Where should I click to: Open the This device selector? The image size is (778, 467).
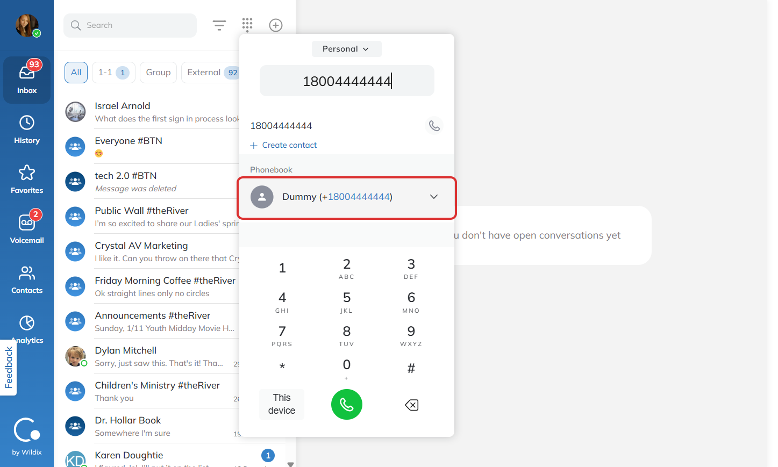(x=282, y=404)
